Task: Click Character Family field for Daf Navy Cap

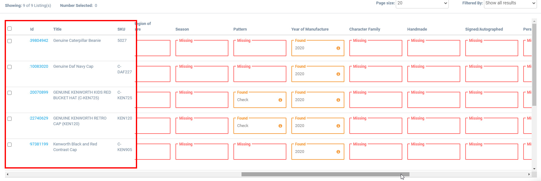Action: 376,74
